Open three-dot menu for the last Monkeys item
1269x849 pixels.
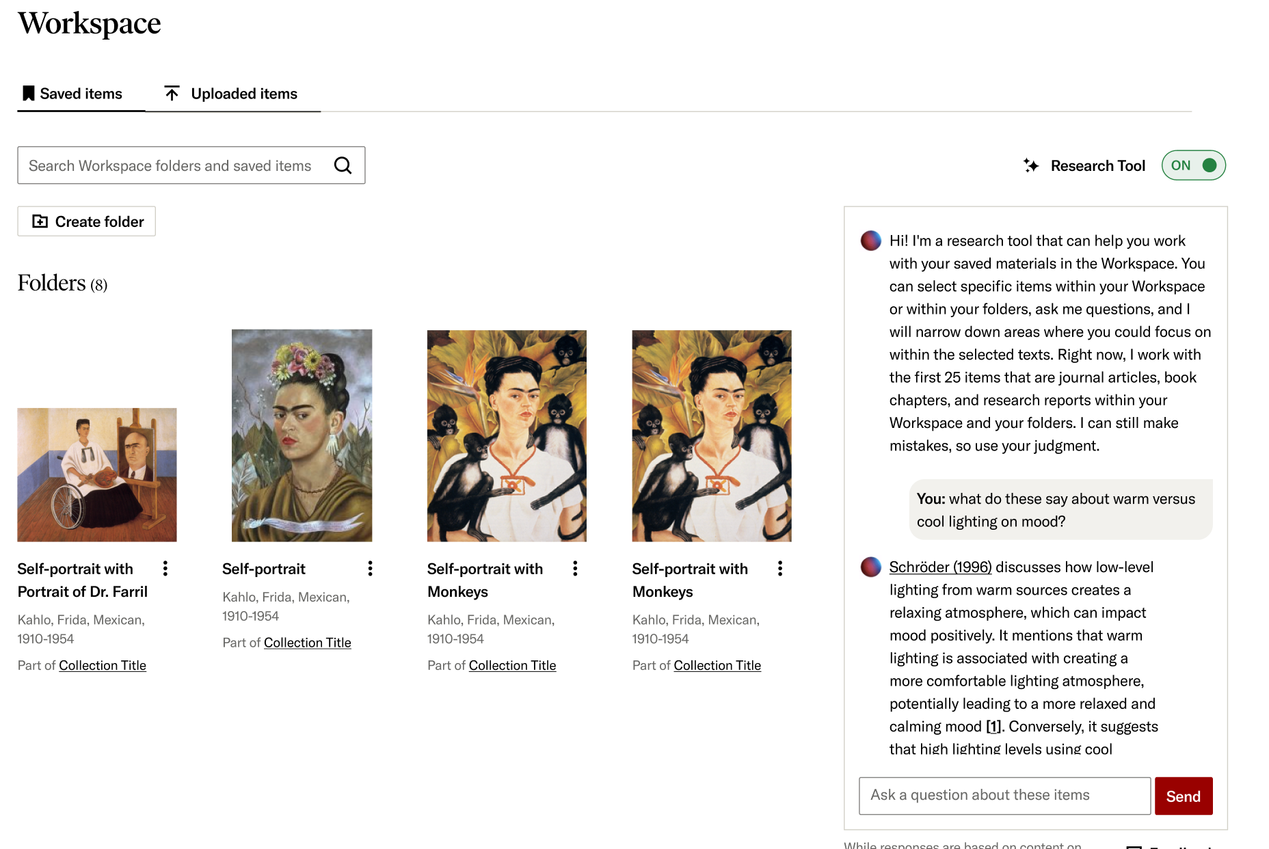point(780,569)
